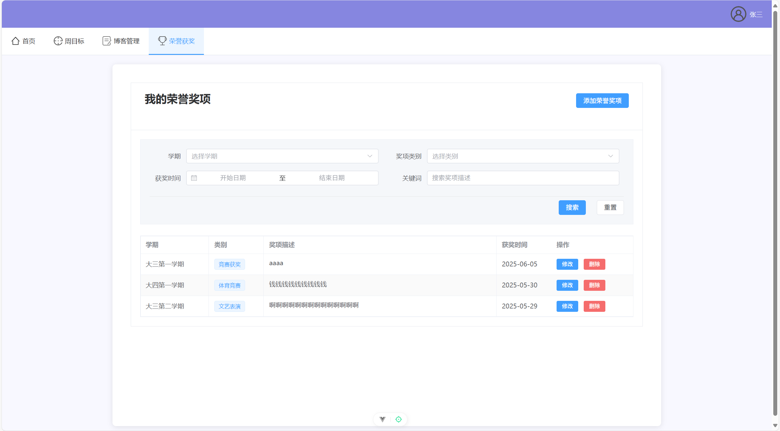The image size is (780, 431).
Task: Expand the 选择类别 dropdown arrow
Action: tap(611, 156)
